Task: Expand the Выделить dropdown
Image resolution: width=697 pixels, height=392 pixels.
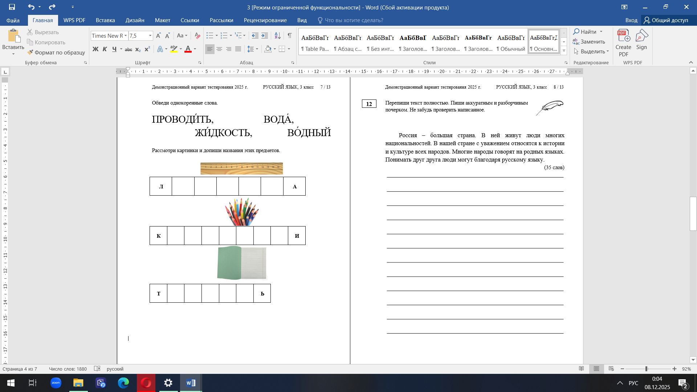Action: [591, 52]
